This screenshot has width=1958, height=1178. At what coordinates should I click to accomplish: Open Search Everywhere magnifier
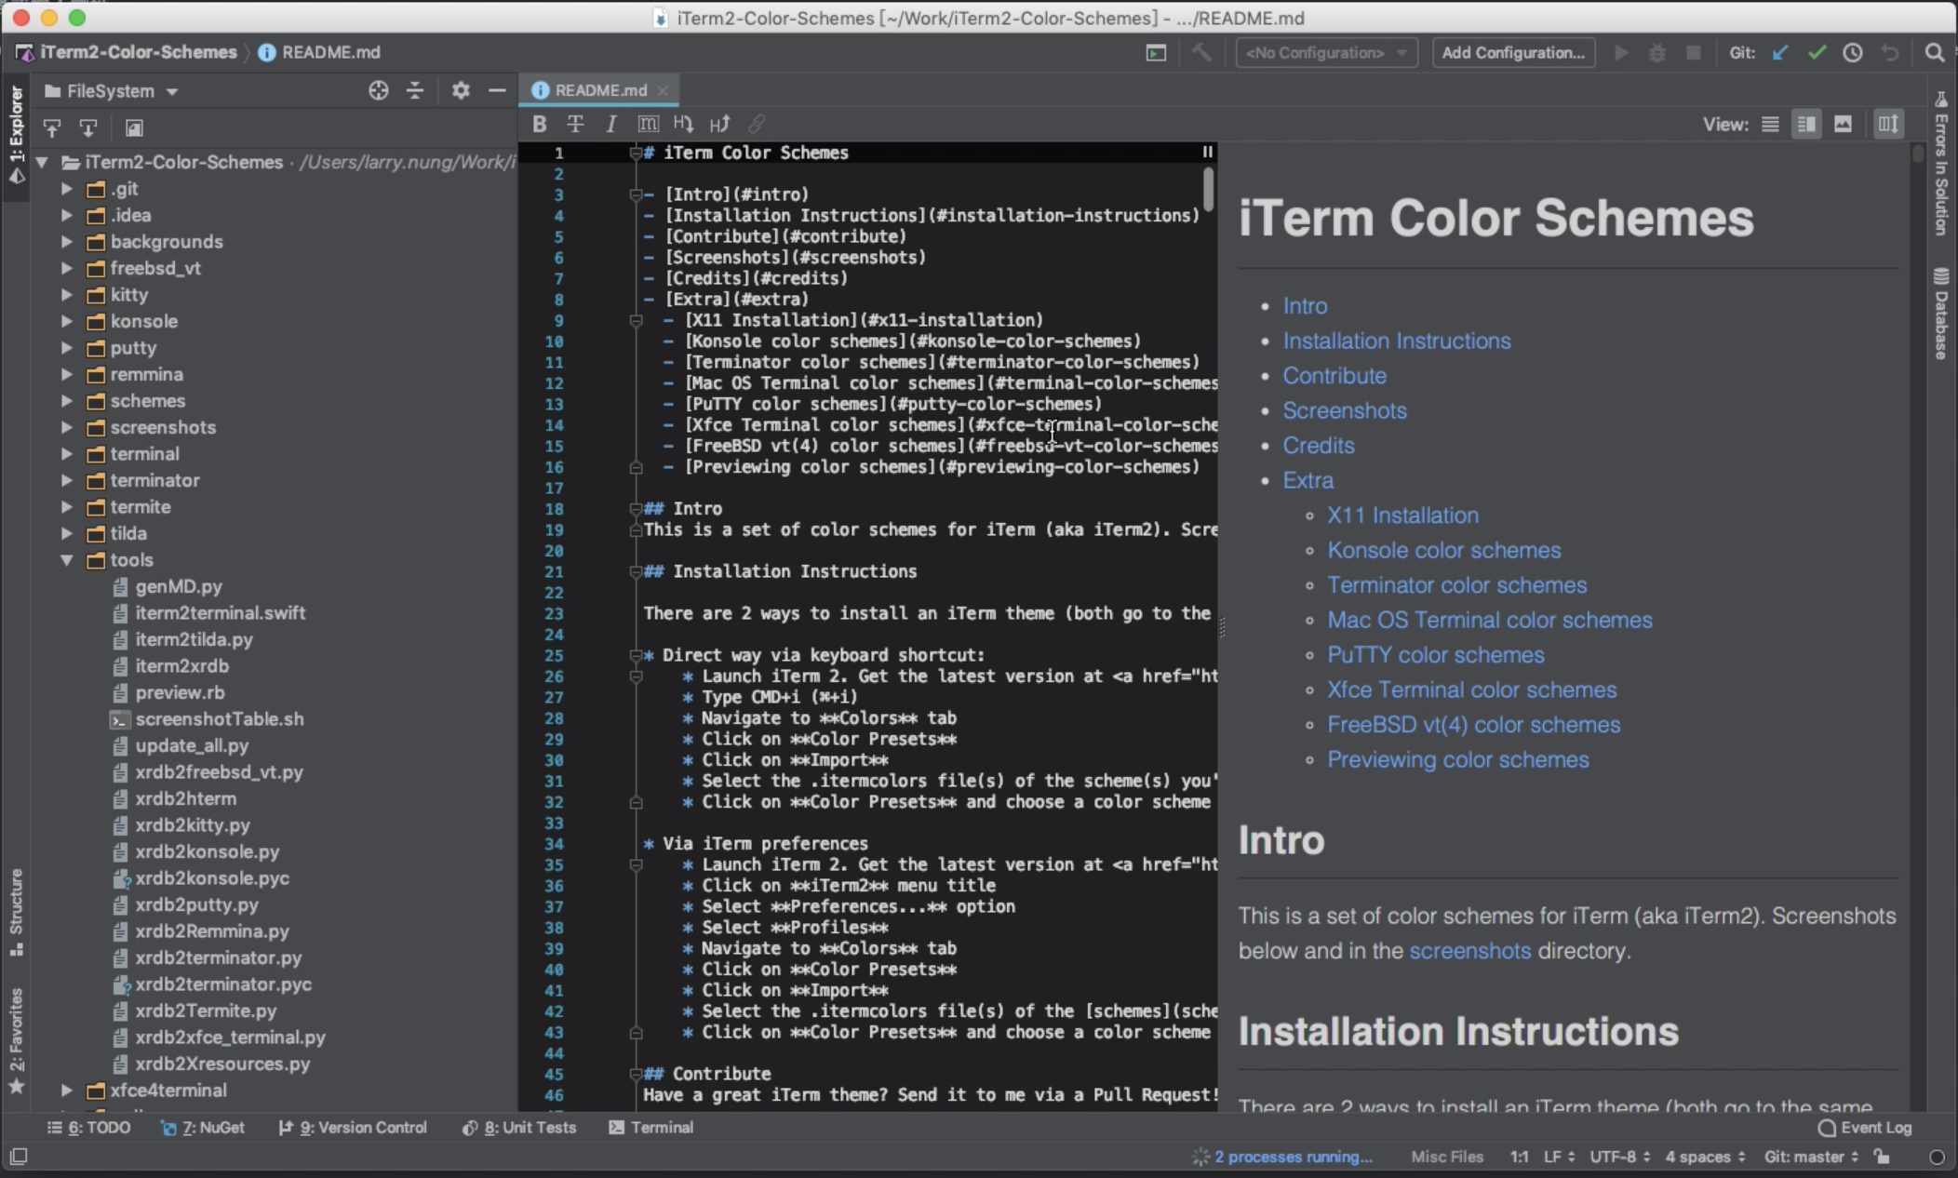[1934, 53]
